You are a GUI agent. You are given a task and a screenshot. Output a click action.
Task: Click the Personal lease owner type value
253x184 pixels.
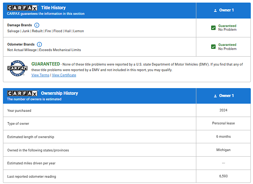223,123
